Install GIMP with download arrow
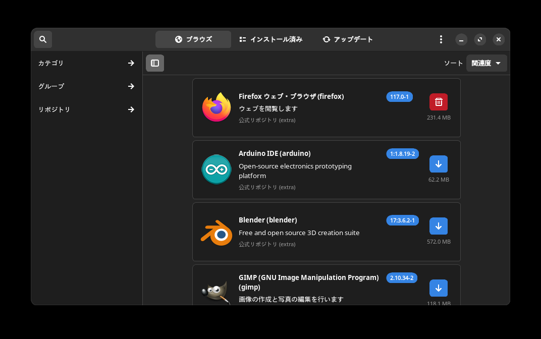The width and height of the screenshot is (541, 339). pyautogui.click(x=439, y=288)
